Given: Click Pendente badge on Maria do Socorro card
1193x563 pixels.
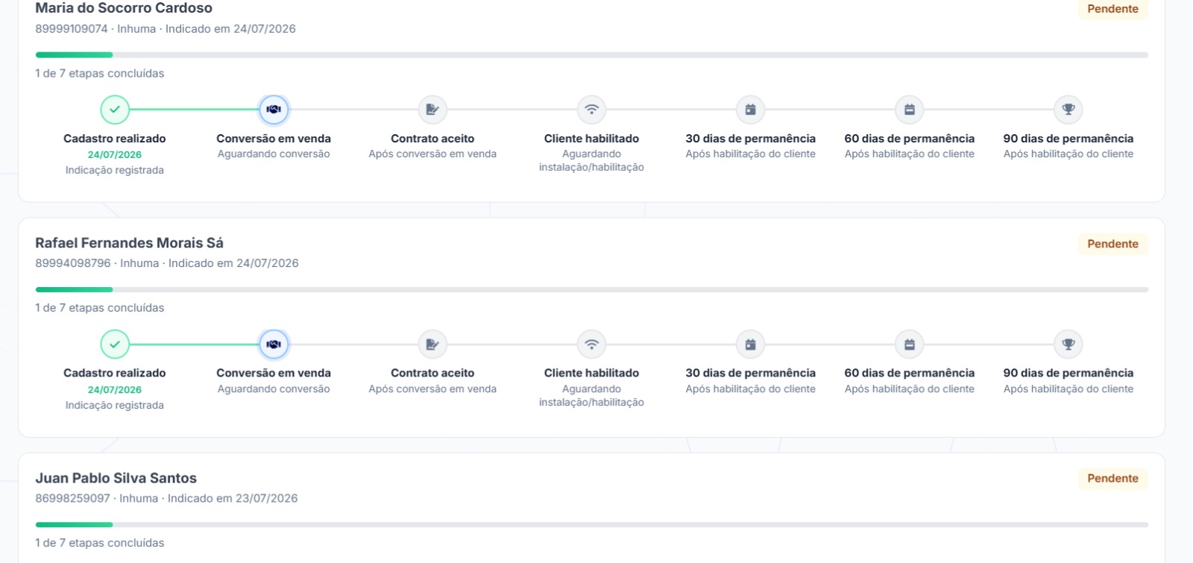Looking at the screenshot, I should pyautogui.click(x=1112, y=9).
